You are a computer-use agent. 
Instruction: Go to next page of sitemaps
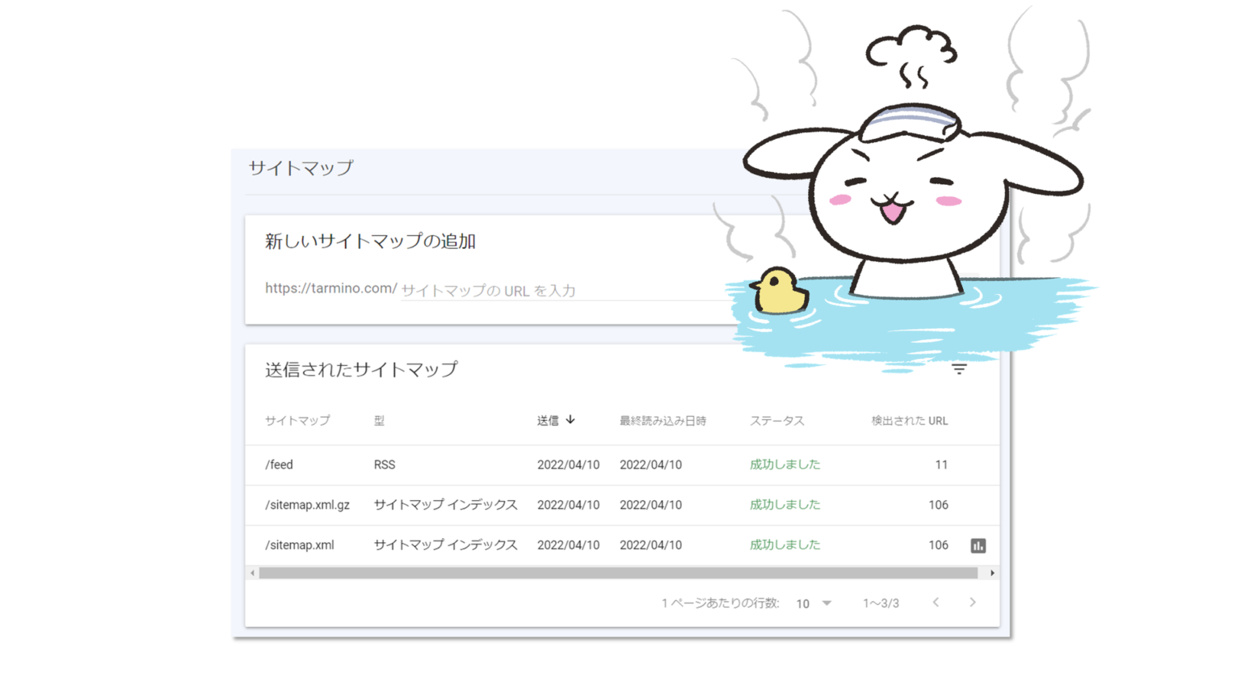coord(973,603)
